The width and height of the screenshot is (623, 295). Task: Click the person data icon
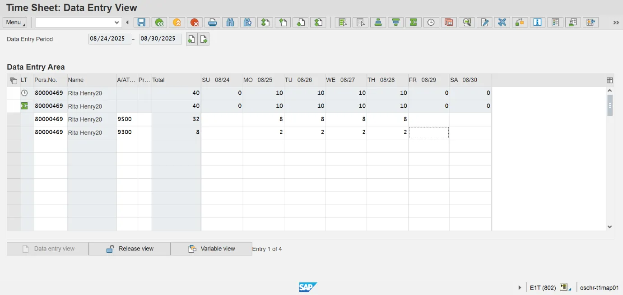(573, 22)
